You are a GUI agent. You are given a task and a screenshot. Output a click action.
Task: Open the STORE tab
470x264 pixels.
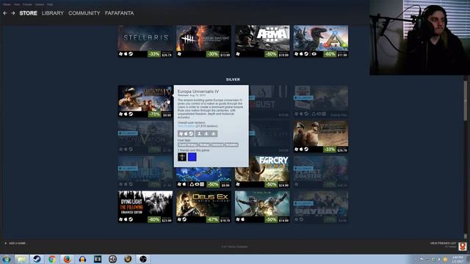[28, 13]
